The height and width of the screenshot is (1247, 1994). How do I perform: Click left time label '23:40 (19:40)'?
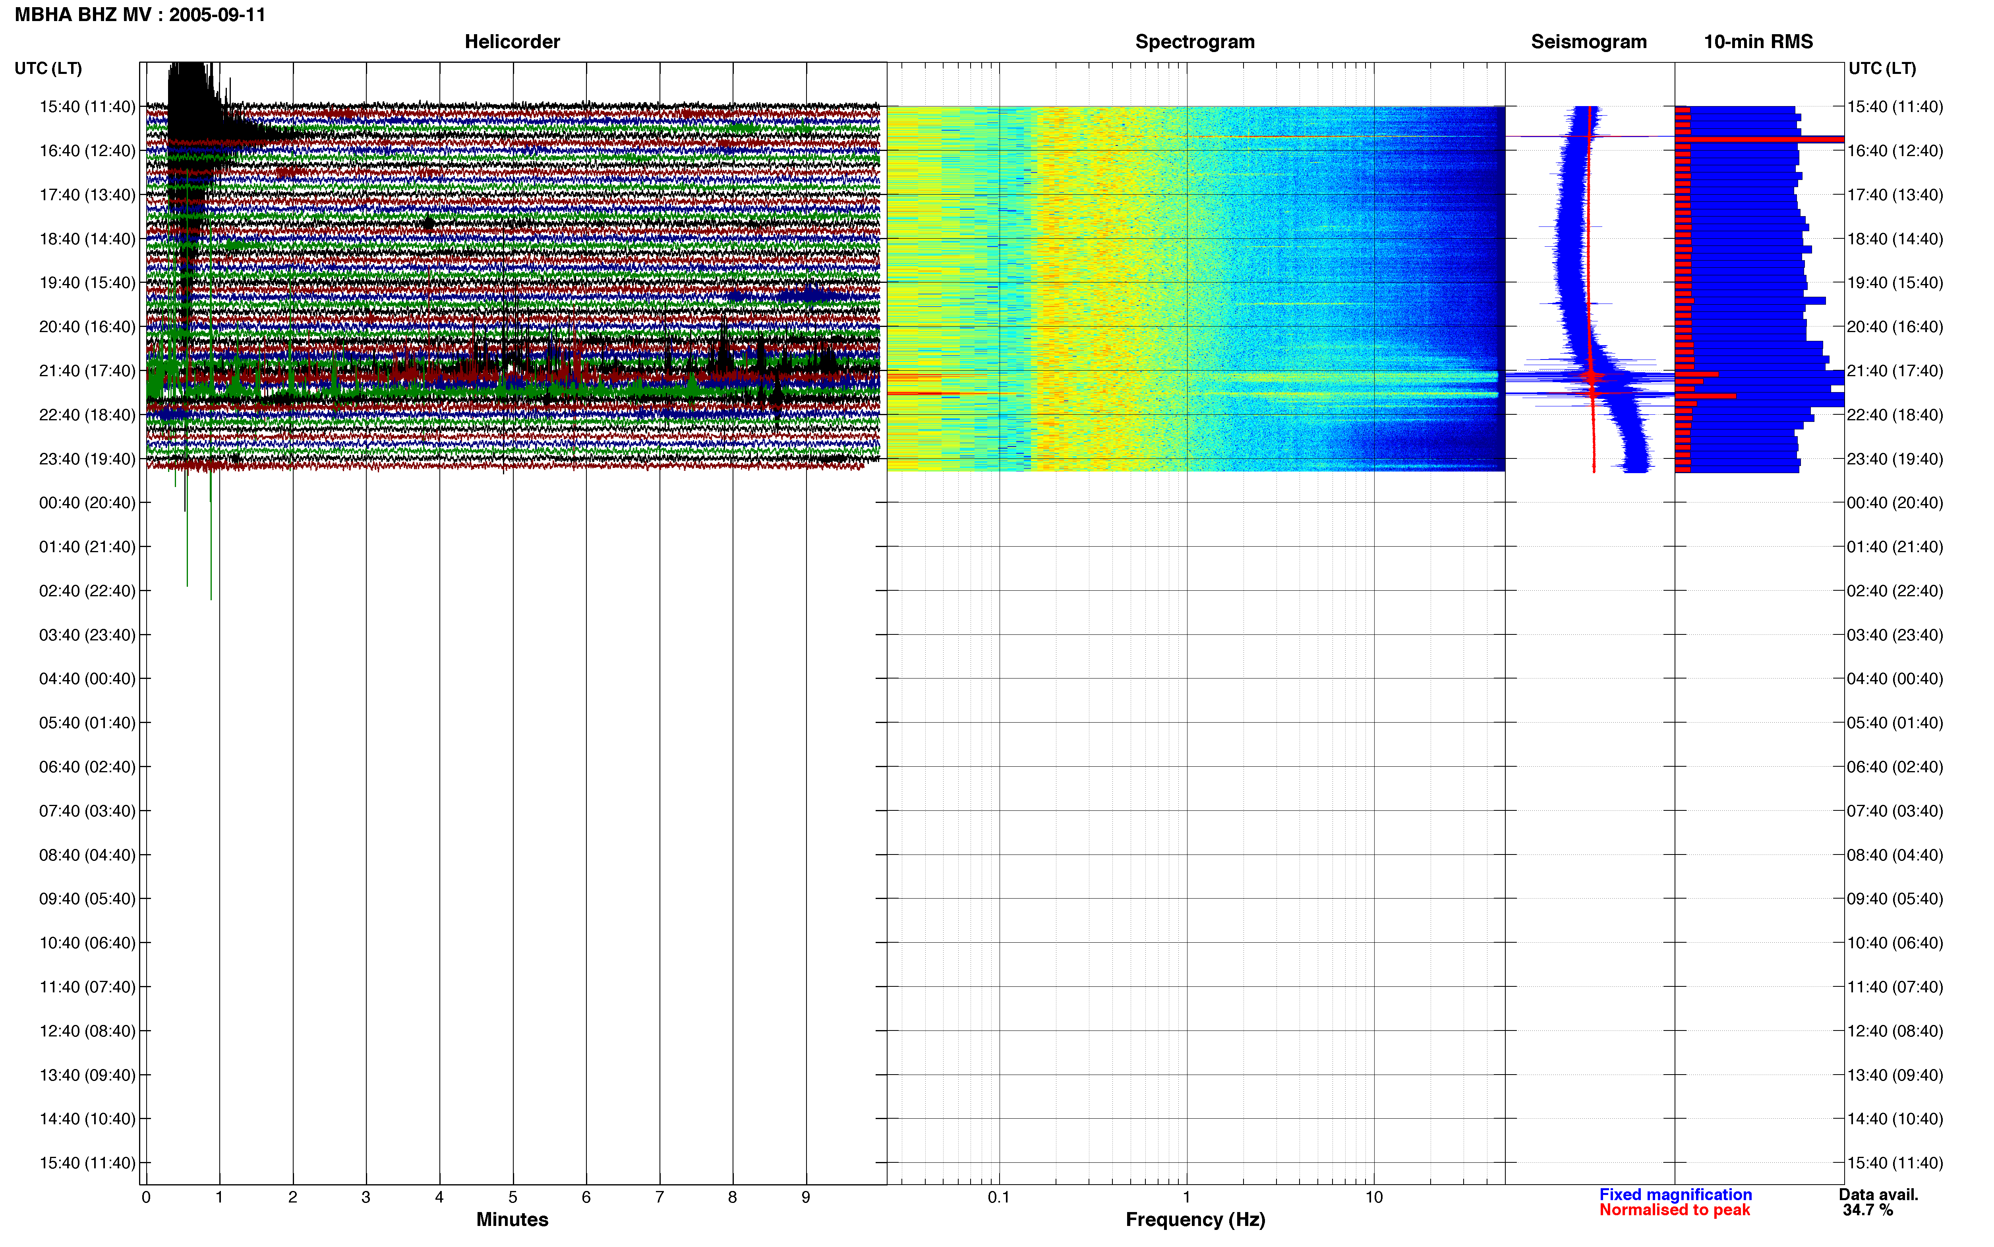(87, 458)
